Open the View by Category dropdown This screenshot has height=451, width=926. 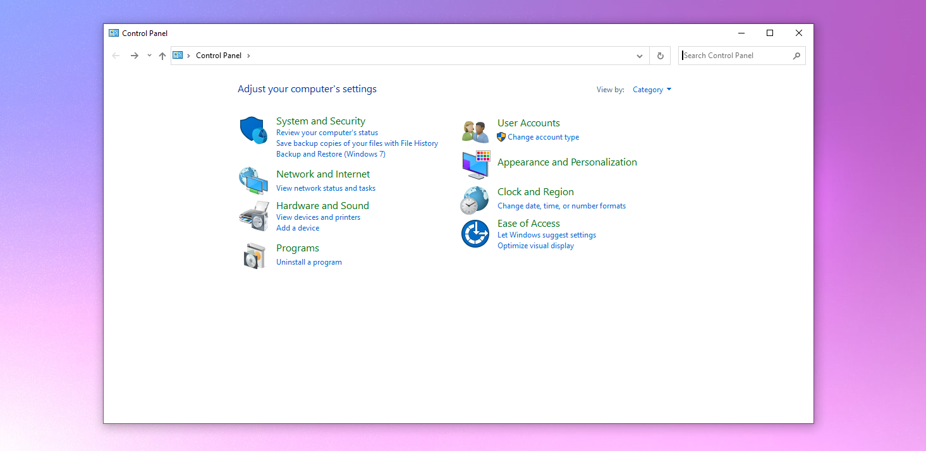coord(652,89)
